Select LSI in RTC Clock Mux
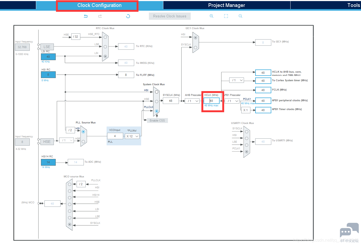This screenshot has height=245, width=361. (105, 56)
